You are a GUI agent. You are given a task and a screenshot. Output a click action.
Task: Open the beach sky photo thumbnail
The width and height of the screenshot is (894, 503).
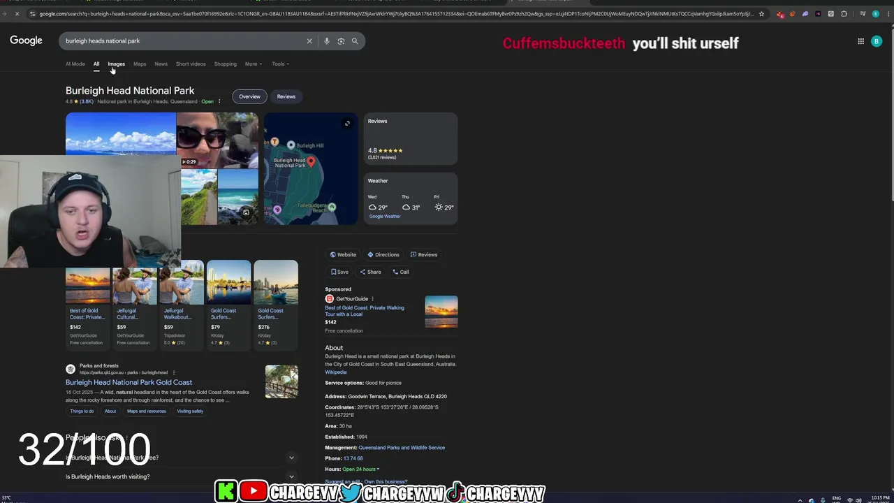(121, 133)
